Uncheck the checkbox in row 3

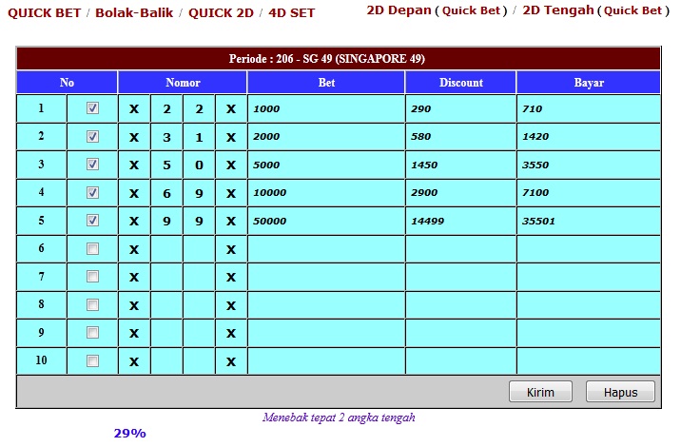point(92,165)
